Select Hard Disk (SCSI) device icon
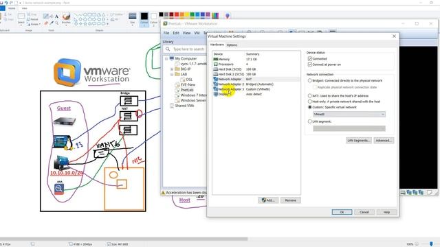 coord(215,69)
